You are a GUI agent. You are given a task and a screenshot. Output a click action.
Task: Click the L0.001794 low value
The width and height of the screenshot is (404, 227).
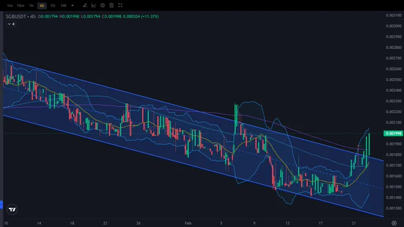(90, 17)
